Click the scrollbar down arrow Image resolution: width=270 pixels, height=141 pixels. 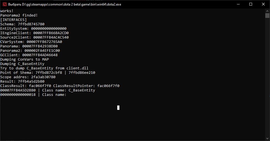(x=267, y=138)
